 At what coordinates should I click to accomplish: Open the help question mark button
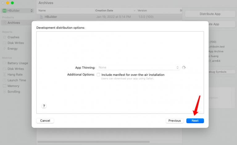click(x=44, y=106)
